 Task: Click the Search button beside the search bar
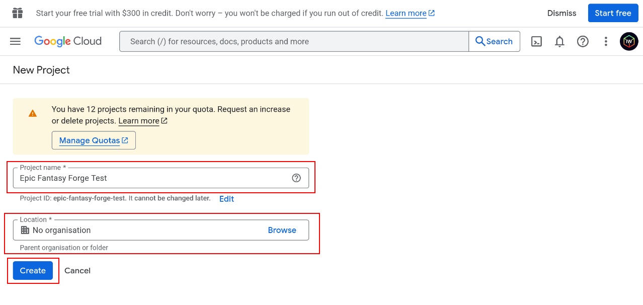[494, 41]
